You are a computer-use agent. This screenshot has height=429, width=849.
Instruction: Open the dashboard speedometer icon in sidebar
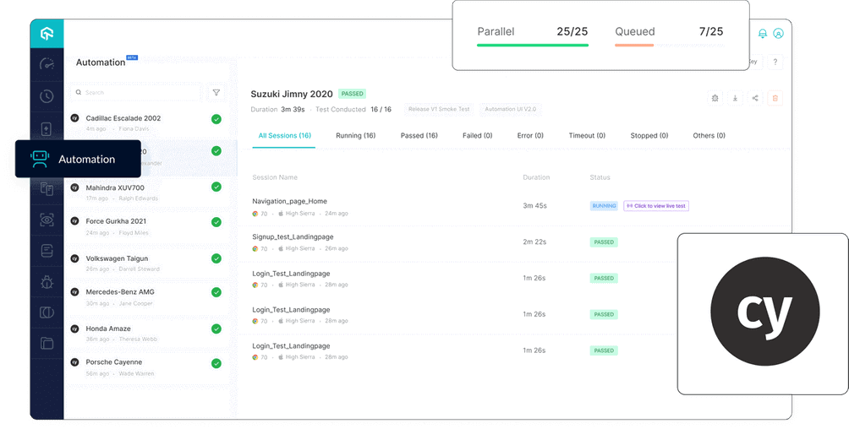[47, 63]
